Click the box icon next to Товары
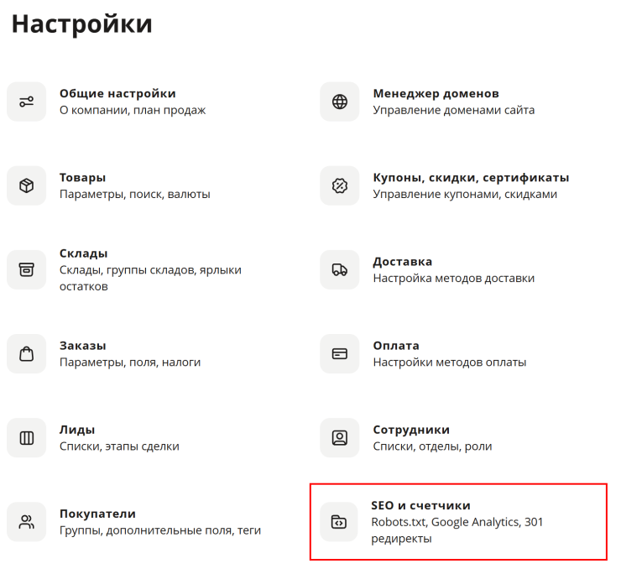The height and width of the screenshot is (574, 621). [27, 185]
